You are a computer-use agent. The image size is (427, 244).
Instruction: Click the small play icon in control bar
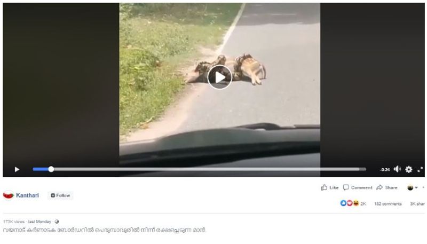(17, 169)
